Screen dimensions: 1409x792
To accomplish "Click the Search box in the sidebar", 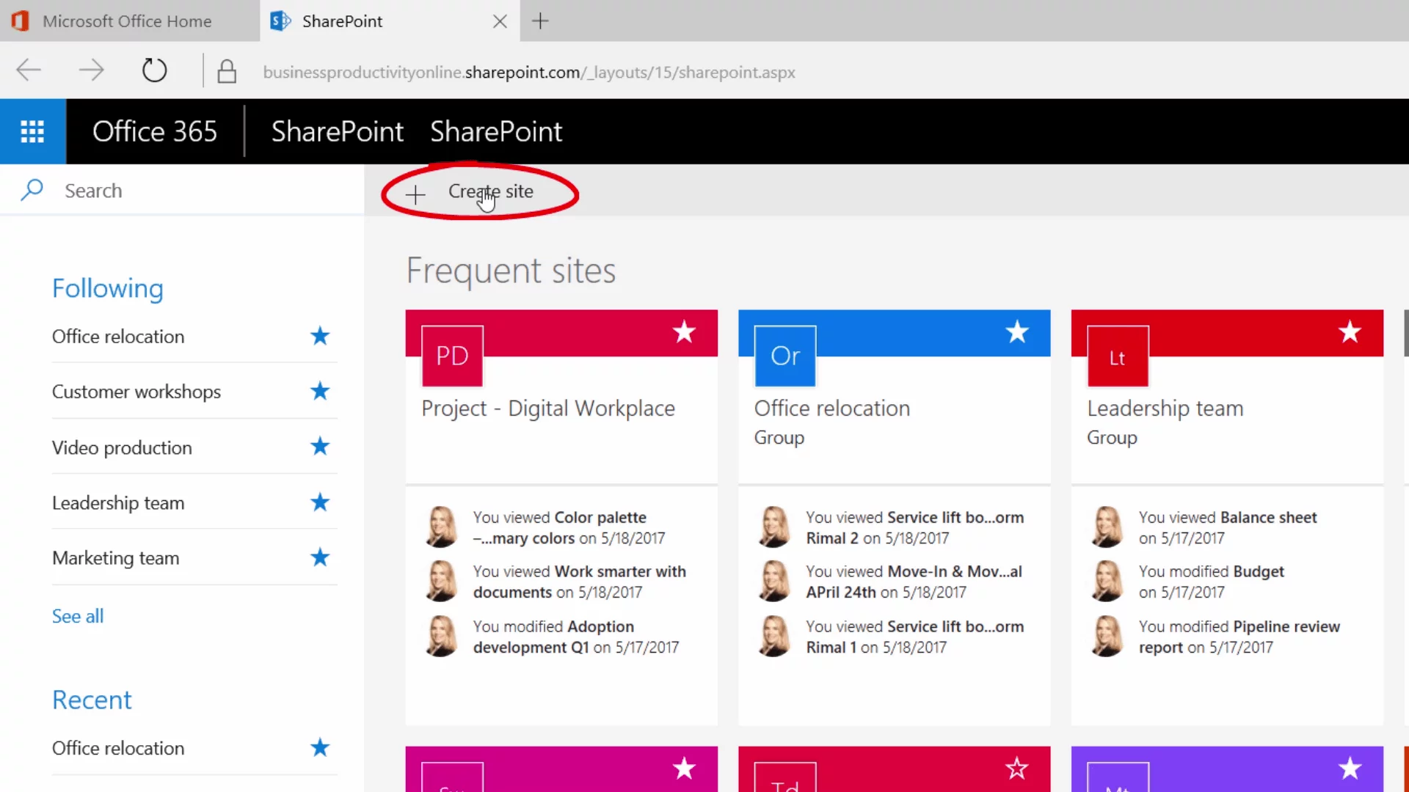I will click(182, 191).
